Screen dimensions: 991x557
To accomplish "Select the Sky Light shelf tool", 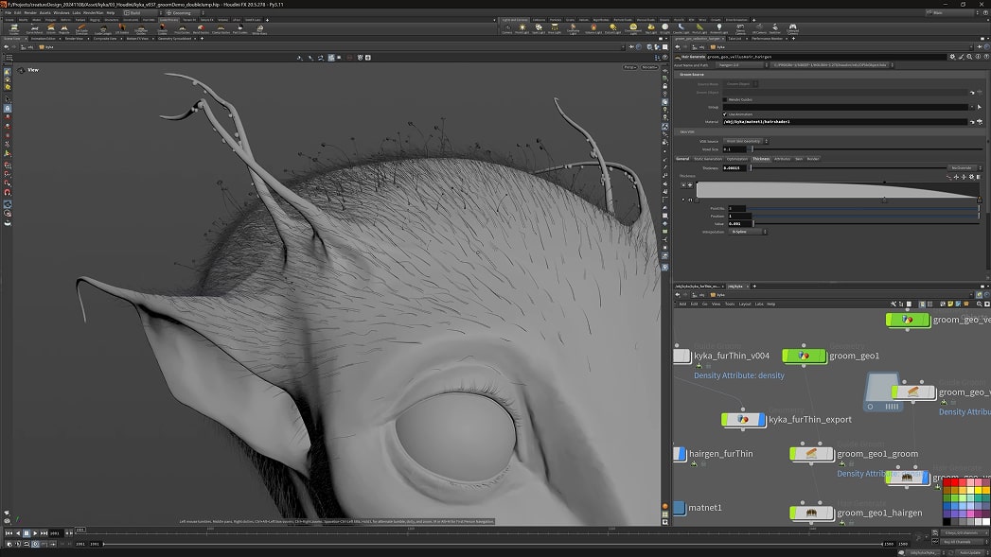I will tap(651, 27).
